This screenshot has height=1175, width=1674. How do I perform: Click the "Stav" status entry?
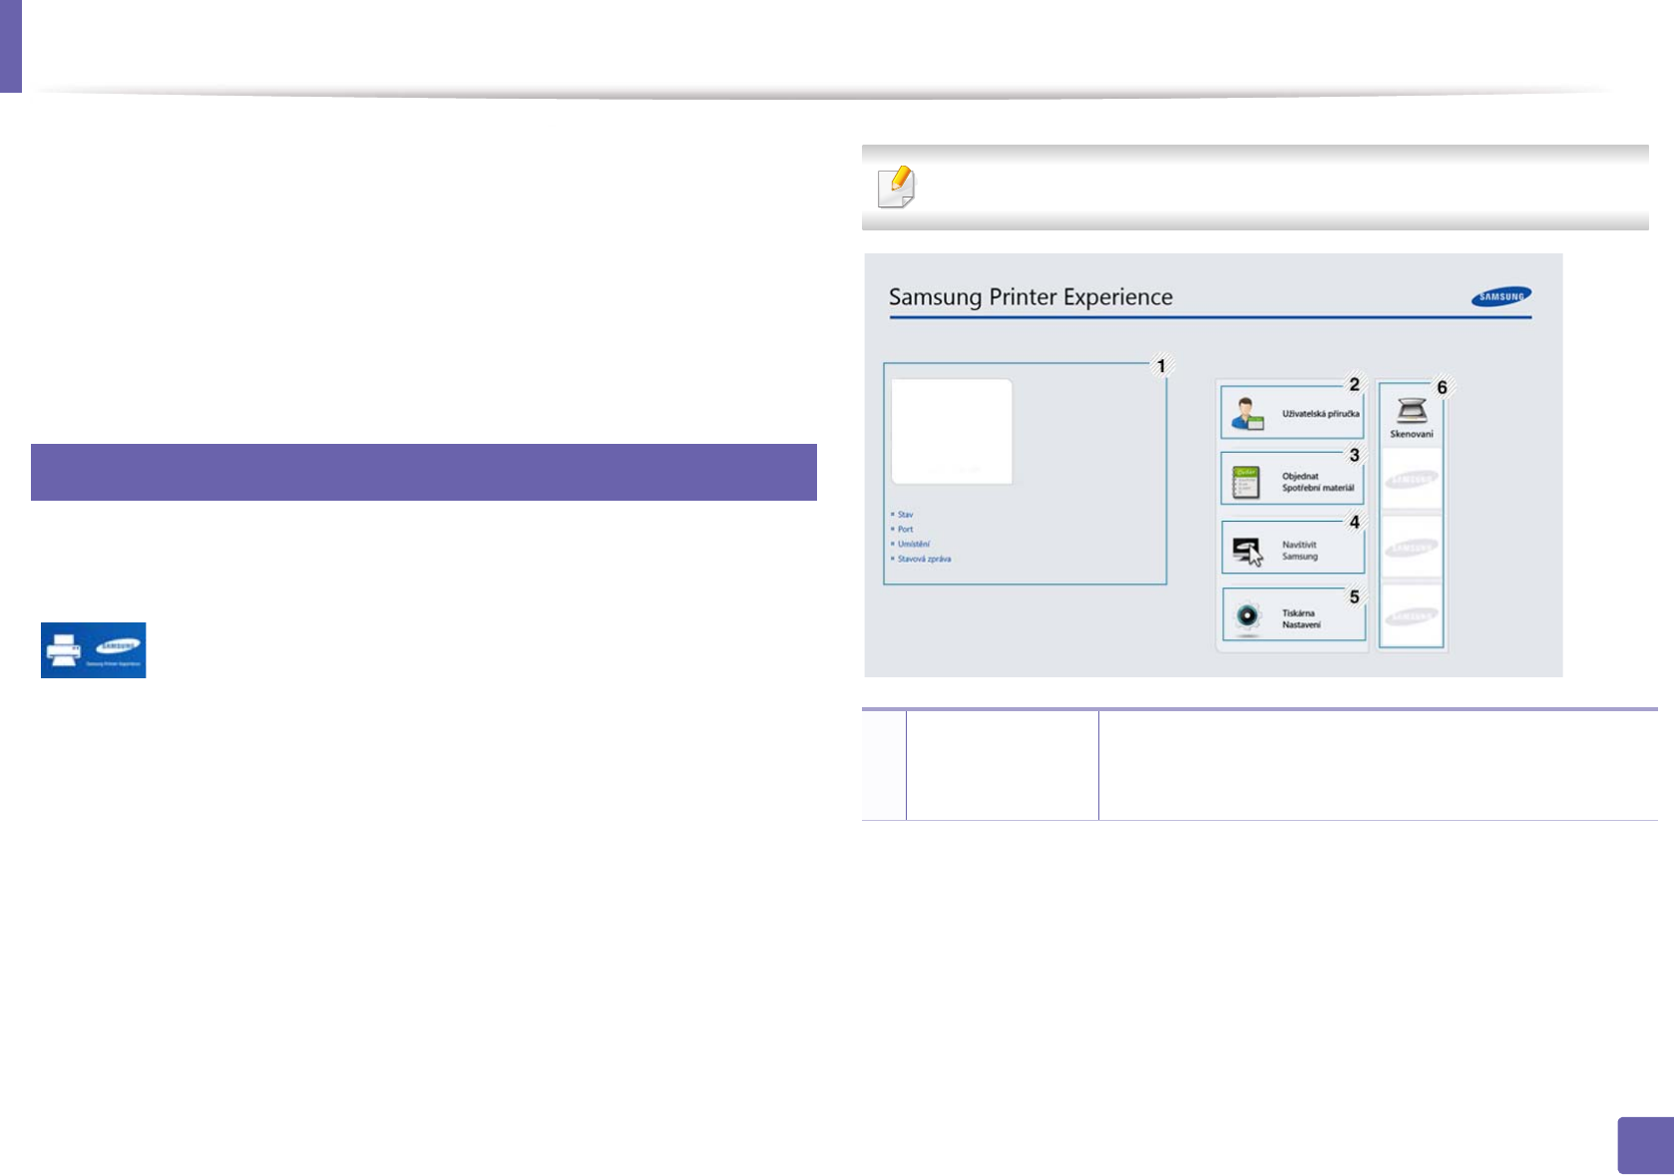905,515
